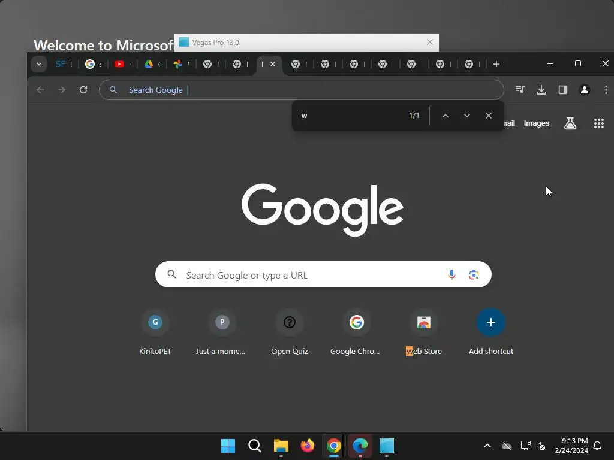Screen dimensions: 614x460
Task: Click the address bar Search Google field
Action: (x=302, y=90)
